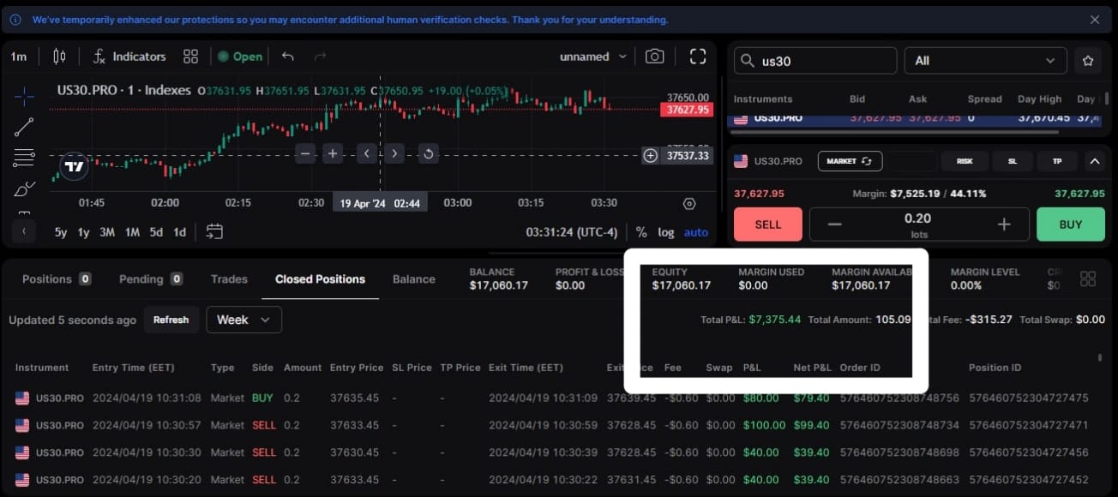Set the chart range to 1y
1118x497 pixels.
pos(84,232)
